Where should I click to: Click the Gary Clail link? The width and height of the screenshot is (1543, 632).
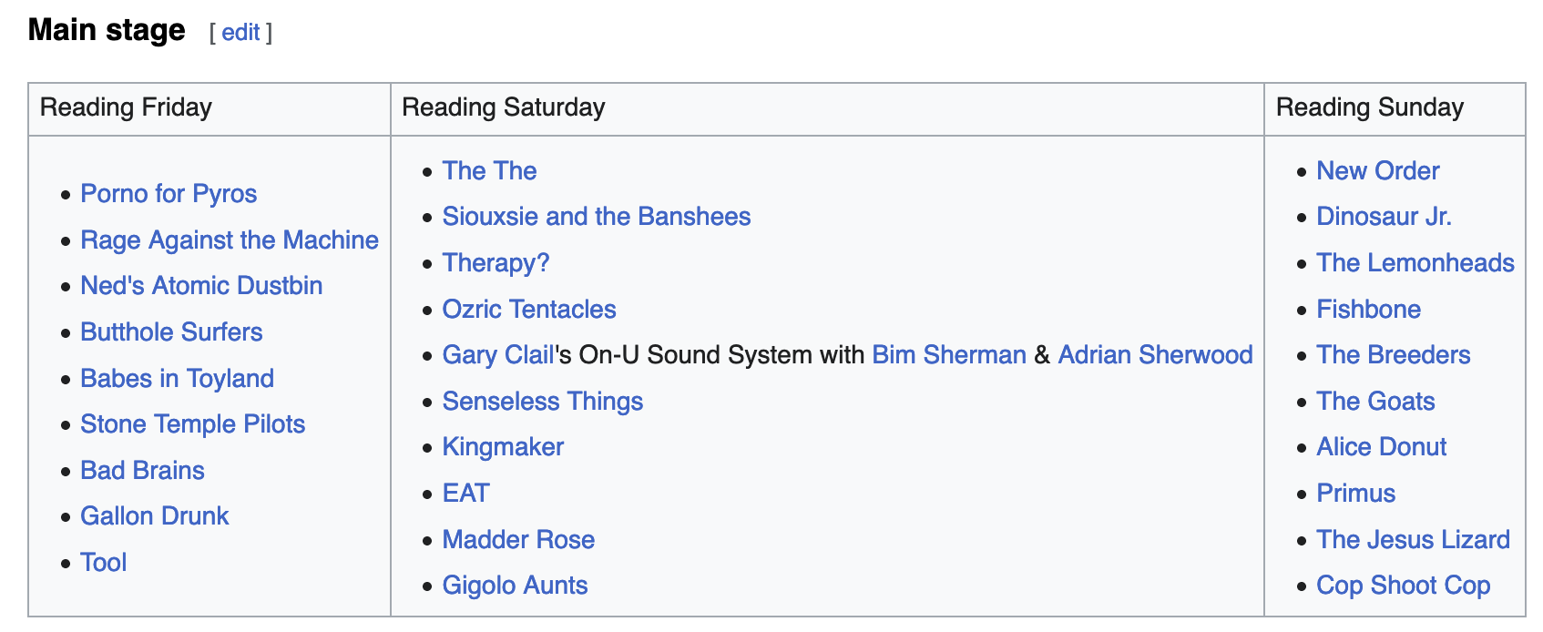coord(497,355)
